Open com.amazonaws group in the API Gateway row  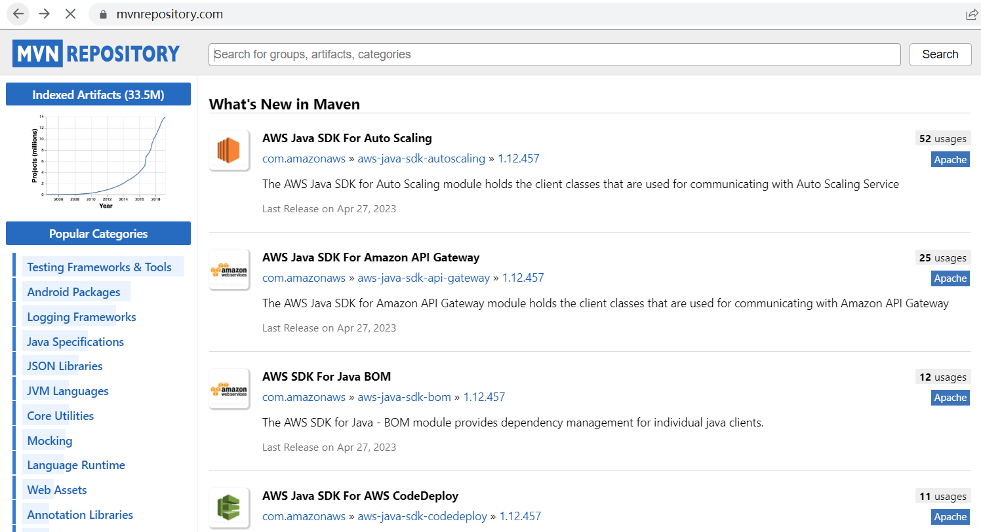304,278
